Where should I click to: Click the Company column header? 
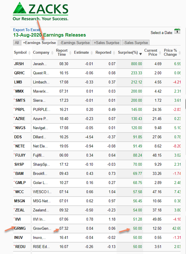tap(41, 53)
